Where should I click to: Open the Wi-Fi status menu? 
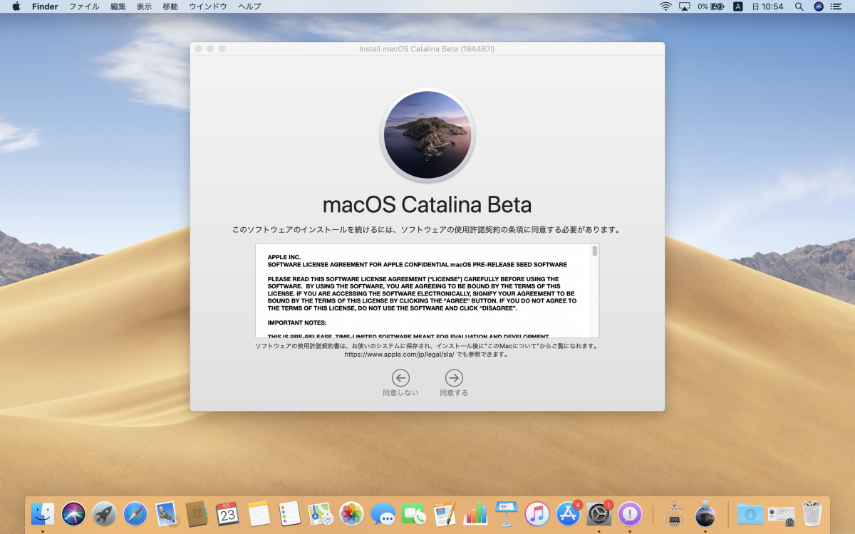665,6
